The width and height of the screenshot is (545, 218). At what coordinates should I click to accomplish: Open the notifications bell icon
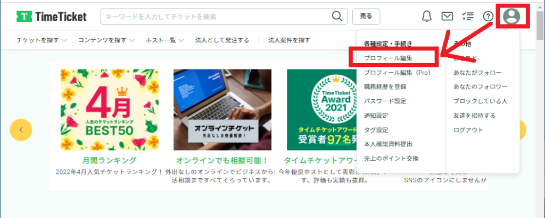(427, 16)
